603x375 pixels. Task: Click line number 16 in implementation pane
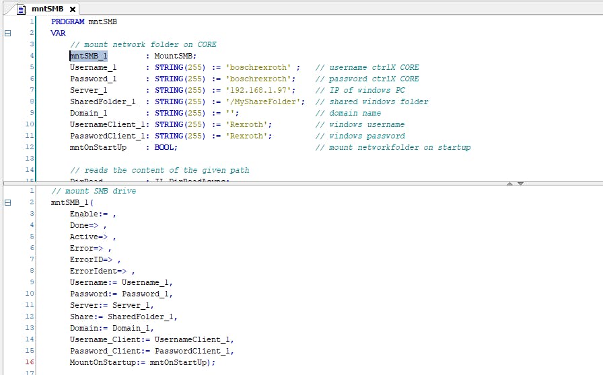30,362
